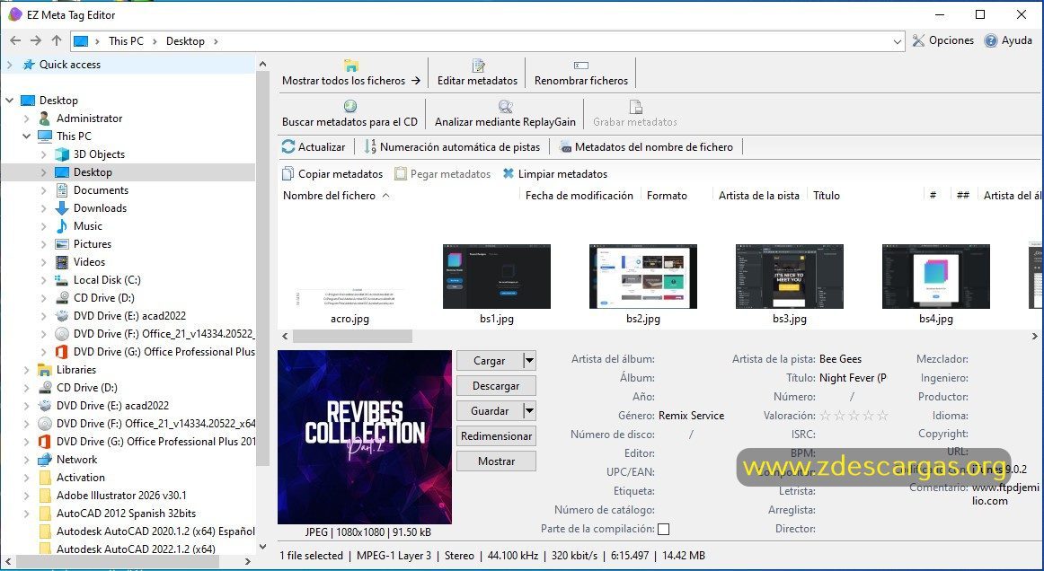Toggle Parte de la compilación checkbox
The width and height of the screenshot is (1044, 571).
tap(664, 530)
